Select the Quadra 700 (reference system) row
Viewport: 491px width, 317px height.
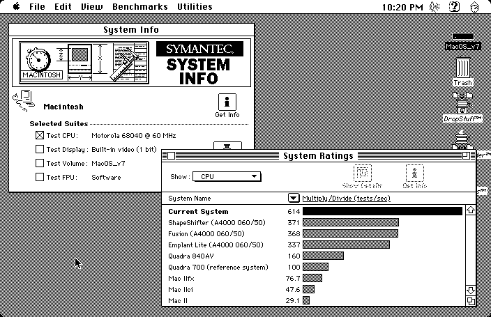[x=313, y=268]
